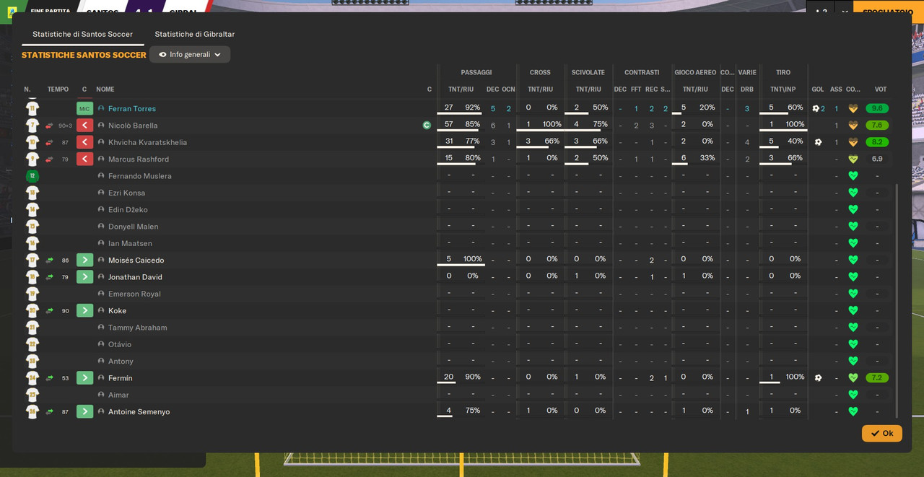The height and width of the screenshot is (477, 924).
Task: Confirm with the Ok button
Action: tap(881, 433)
